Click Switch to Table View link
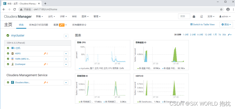 click(x=202, y=24)
